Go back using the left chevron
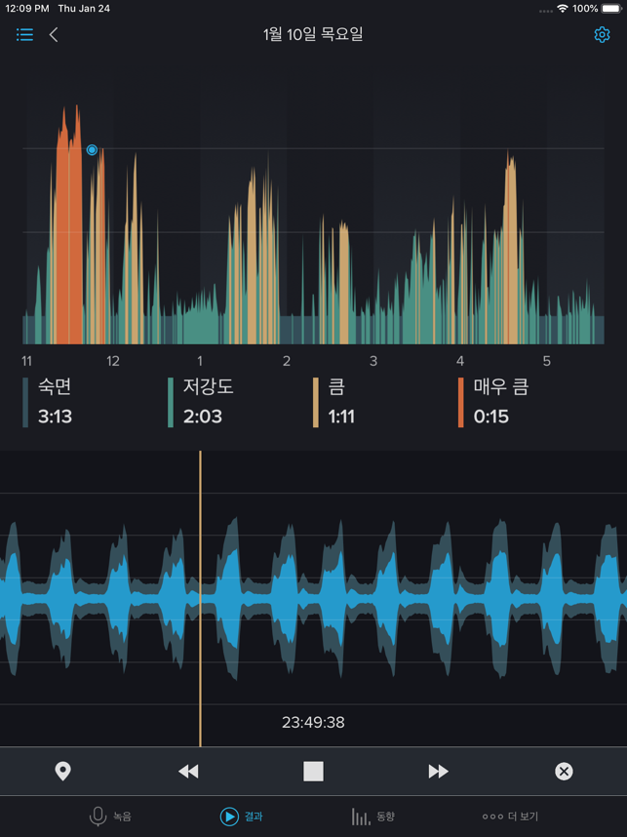The width and height of the screenshot is (627, 837). [54, 35]
